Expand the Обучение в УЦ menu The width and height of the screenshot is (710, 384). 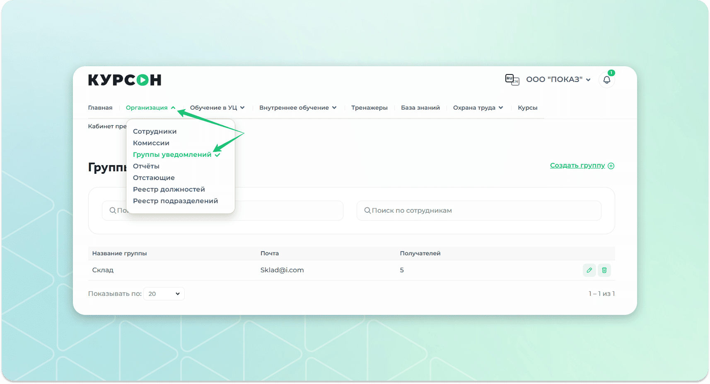point(217,108)
